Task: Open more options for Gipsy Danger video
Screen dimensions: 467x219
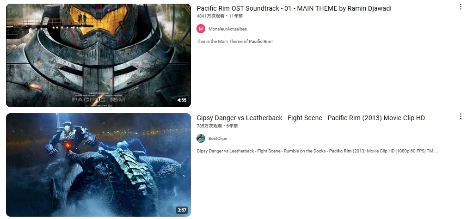Action: pyautogui.click(x=461, y=116)
